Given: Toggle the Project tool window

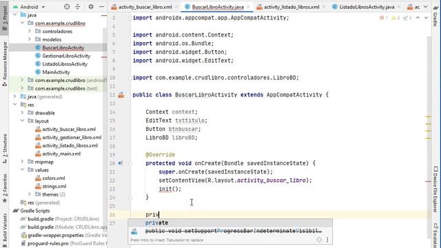Looking at the screenshot, I should [x=5, y=19].
